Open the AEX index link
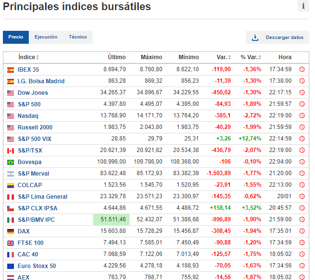Image resolution: width=315 pixels, height=280 pixels. pos(24,277)
